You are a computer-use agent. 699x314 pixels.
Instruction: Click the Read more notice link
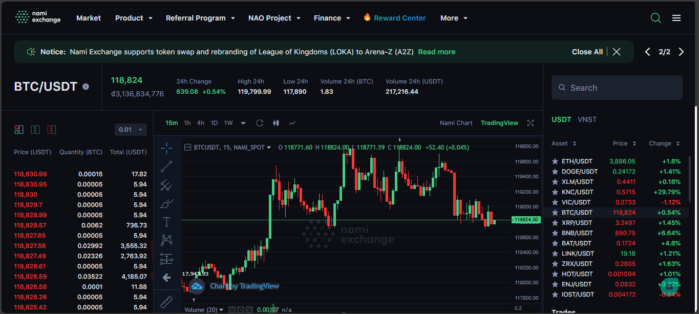point(437,52)
